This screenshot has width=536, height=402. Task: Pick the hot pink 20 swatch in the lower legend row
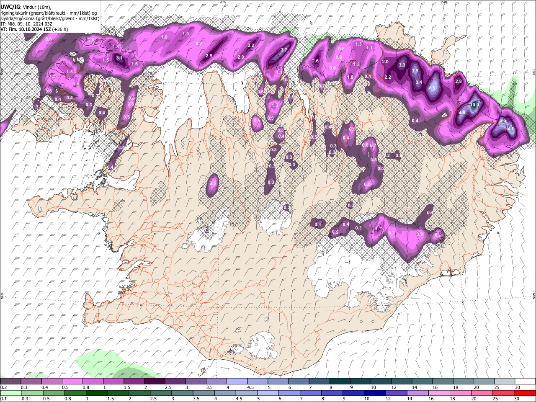[482, 393]
